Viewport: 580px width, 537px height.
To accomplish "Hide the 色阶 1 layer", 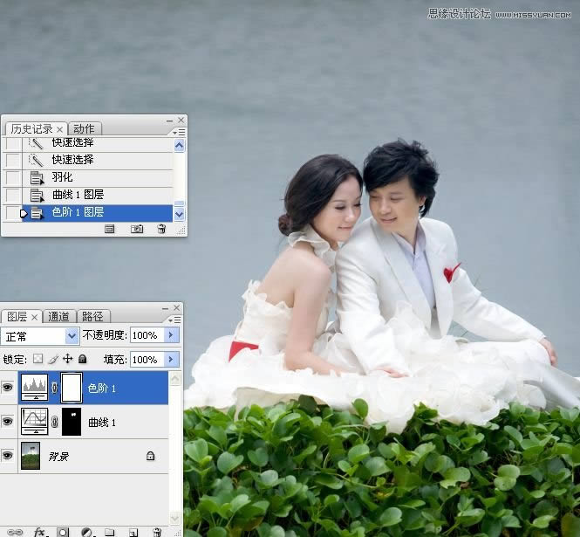I will [8, 388].
